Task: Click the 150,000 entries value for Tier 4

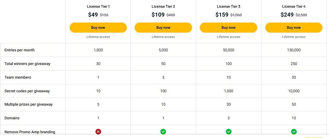Action: click(294, 50)
